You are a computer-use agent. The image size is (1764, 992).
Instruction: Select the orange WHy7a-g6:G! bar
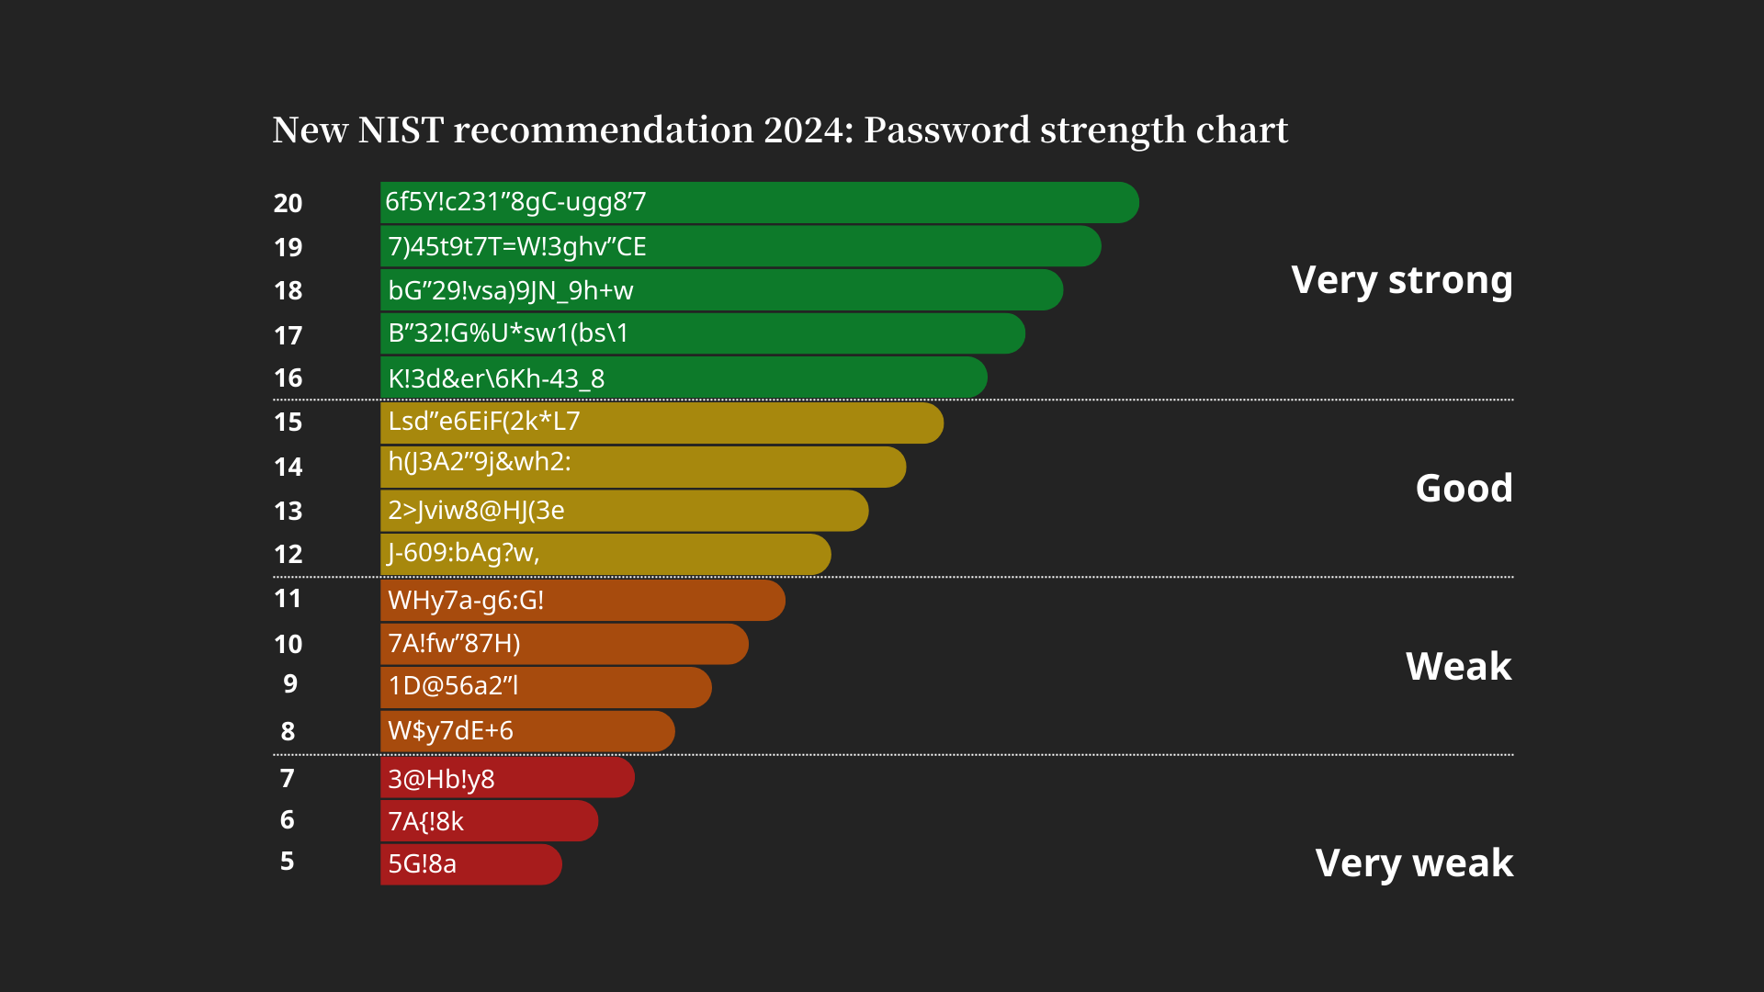coord(582,600)
